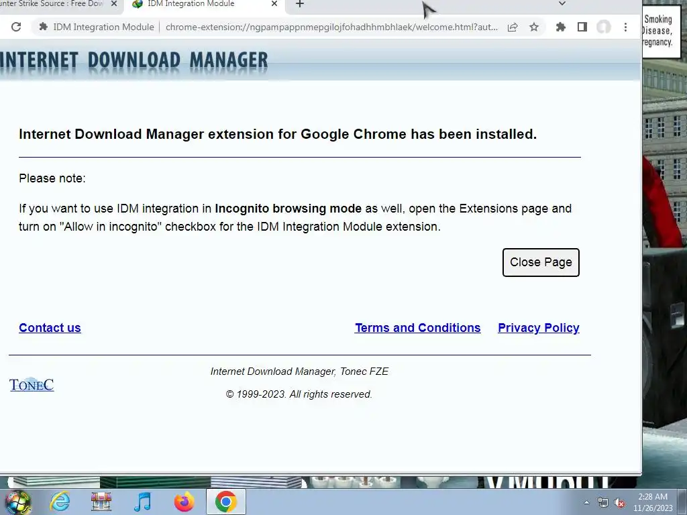
Task: Open the Extensions puzzle icon in Chrome toolbar
Action: [x=560, y=27]
